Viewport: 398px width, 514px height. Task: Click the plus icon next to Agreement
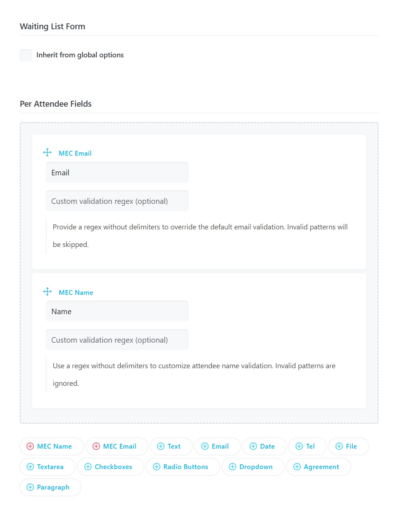pos(297,467)
